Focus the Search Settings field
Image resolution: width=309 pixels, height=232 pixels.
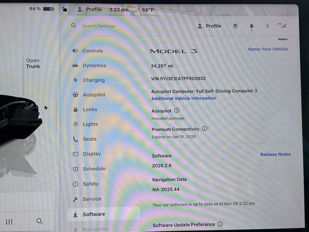pyautogui.click(x=99, y=26)
